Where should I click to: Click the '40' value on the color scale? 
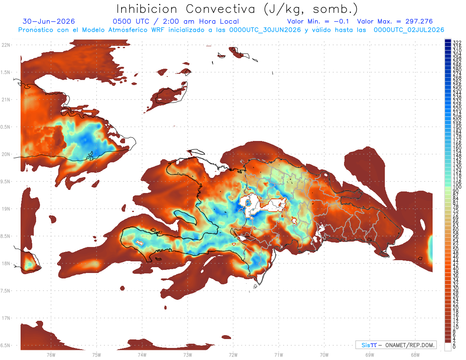(456, 269)
